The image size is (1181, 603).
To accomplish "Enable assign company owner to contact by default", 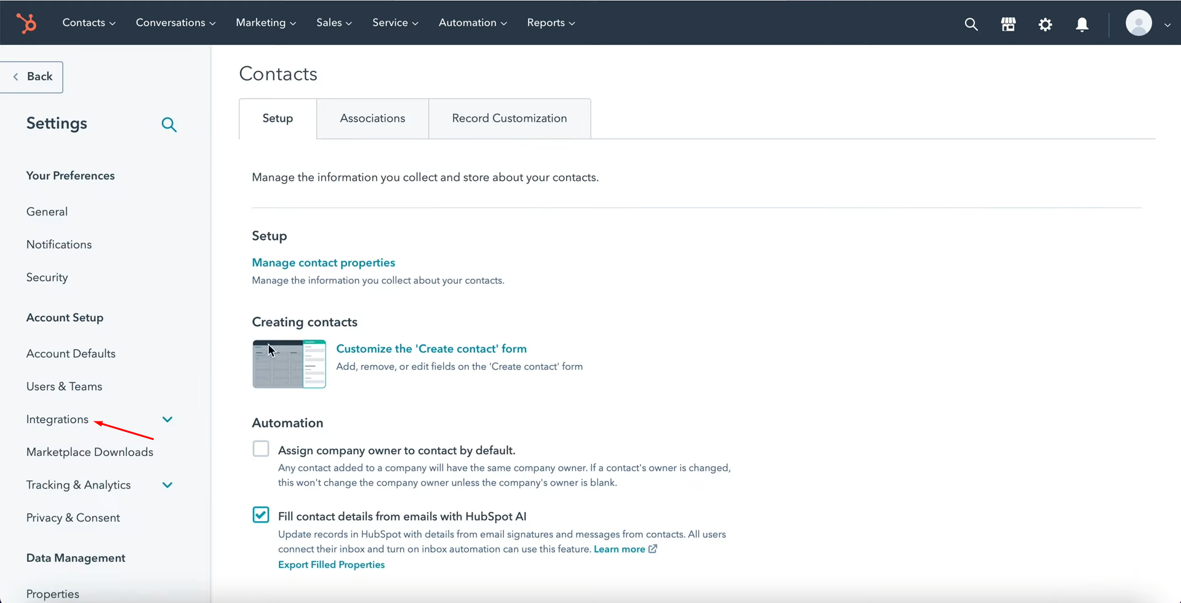I will pos(260,448).
